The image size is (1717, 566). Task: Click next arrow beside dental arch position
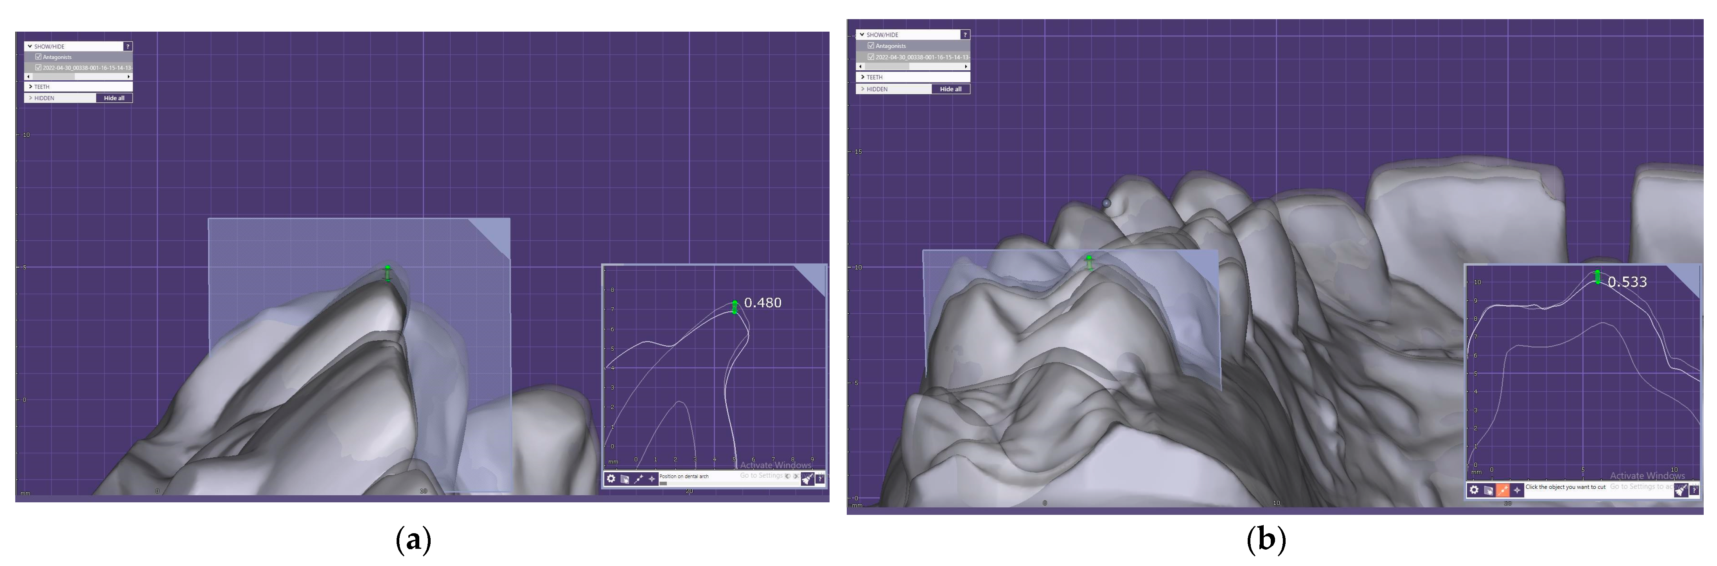coord(795,476)
